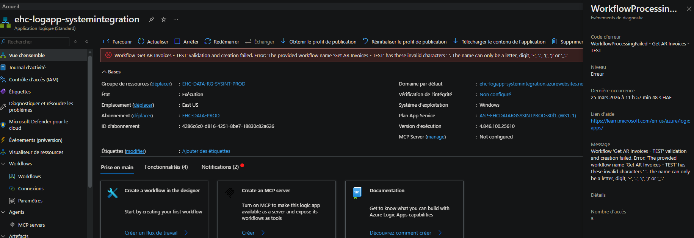Click the sidebar vertical scrollbar
This screenshot has width=694, height=238.
90,121
